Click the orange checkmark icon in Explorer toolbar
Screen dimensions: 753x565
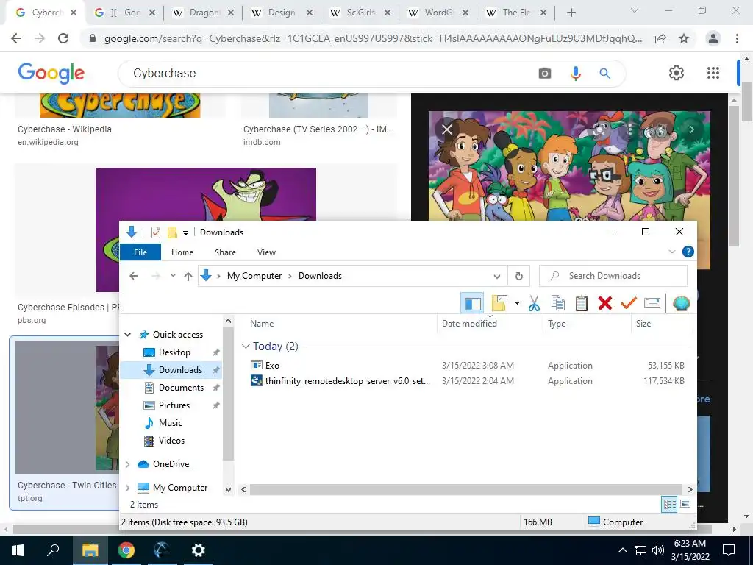click(x=628, y=303)
